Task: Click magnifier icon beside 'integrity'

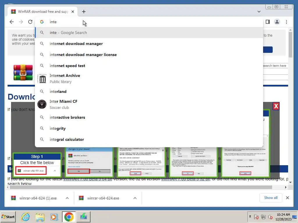Action: 42,128
